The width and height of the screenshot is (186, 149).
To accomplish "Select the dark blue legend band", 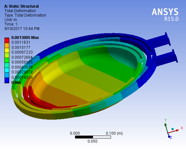I will point(7,80).
